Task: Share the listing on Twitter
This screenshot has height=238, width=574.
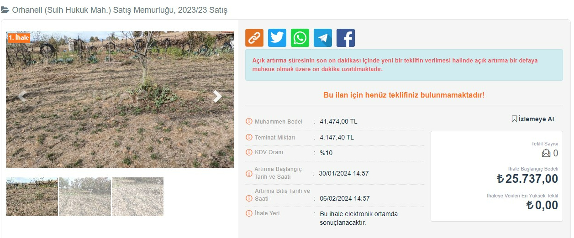Action: pyautogui.click(x=277, y=38)
